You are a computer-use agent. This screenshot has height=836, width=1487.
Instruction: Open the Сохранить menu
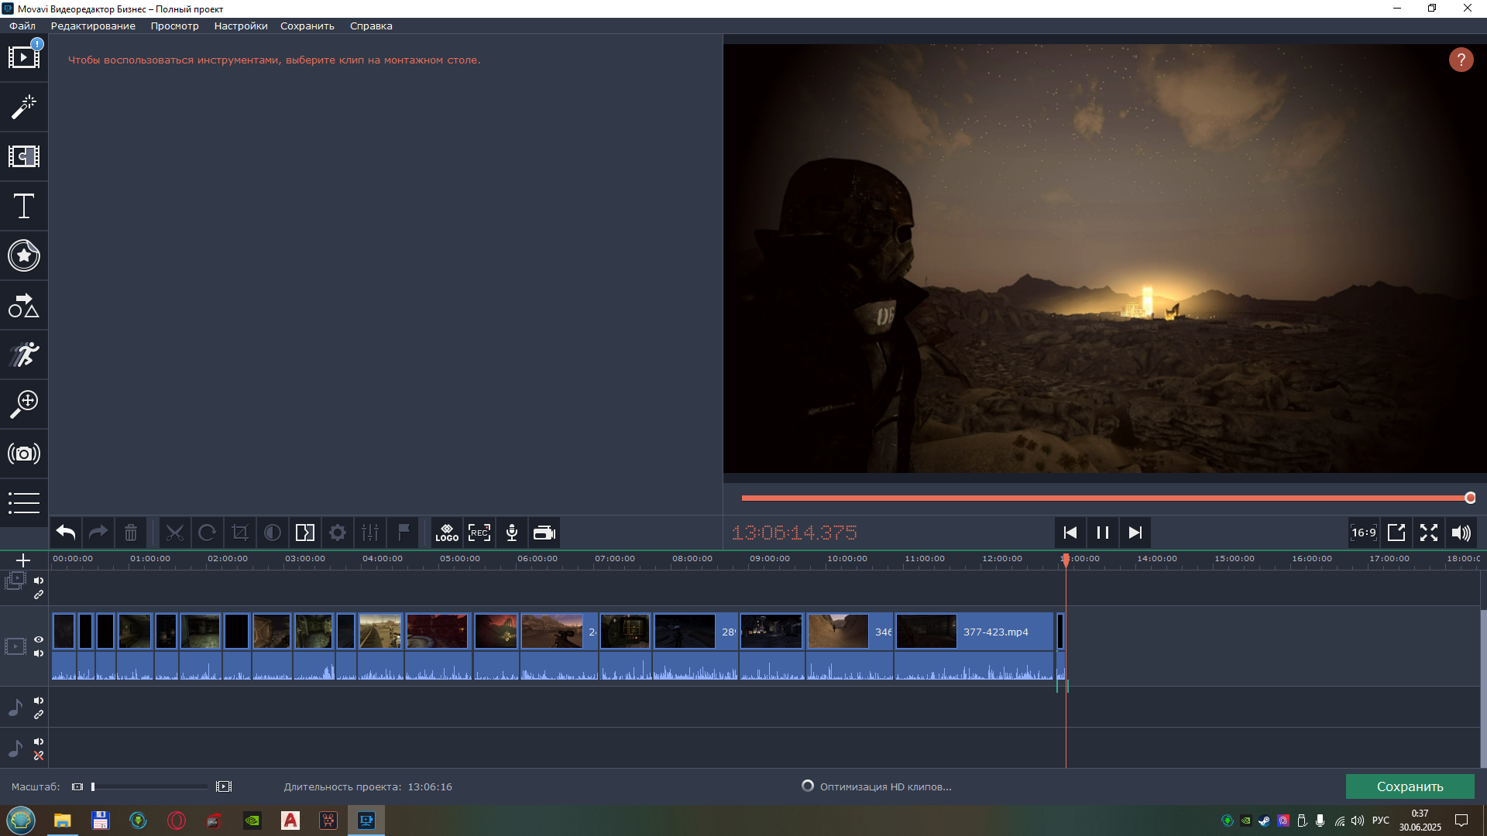[307, 26]
